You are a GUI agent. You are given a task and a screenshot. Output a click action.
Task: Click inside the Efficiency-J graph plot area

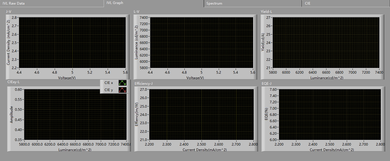201,114
